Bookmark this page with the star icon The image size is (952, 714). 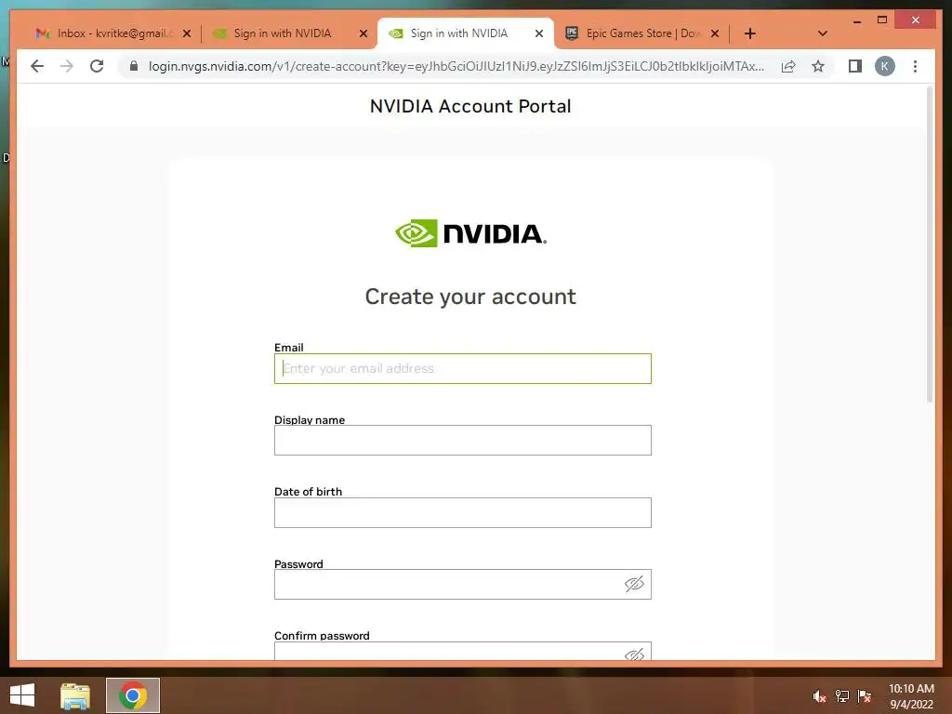tap(818, 66)
